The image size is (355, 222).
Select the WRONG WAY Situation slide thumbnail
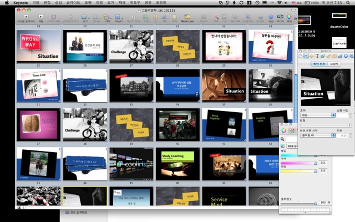[38, 46]
